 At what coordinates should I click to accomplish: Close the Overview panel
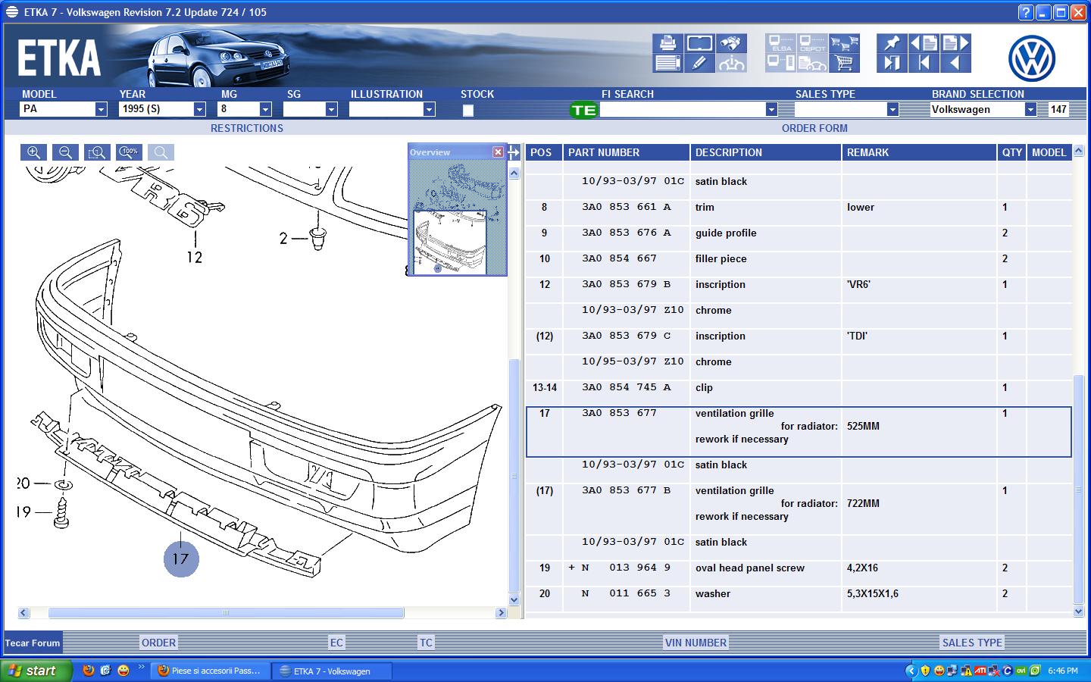tap(498, 152)
